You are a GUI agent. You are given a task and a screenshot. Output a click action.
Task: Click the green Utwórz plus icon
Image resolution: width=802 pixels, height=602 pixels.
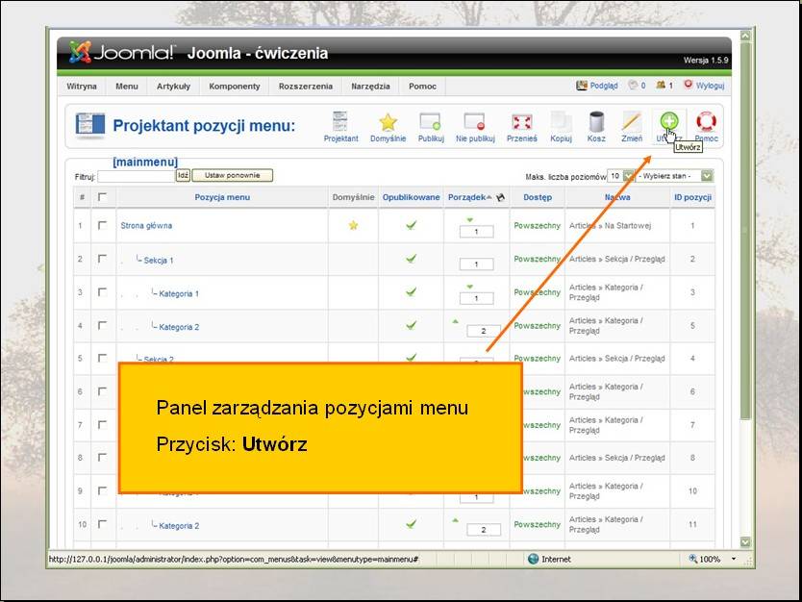pos(668,121)
